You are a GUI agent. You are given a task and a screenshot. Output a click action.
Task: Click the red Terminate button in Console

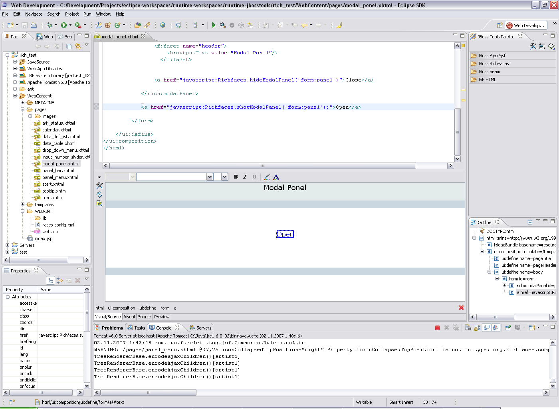(437, 328)
